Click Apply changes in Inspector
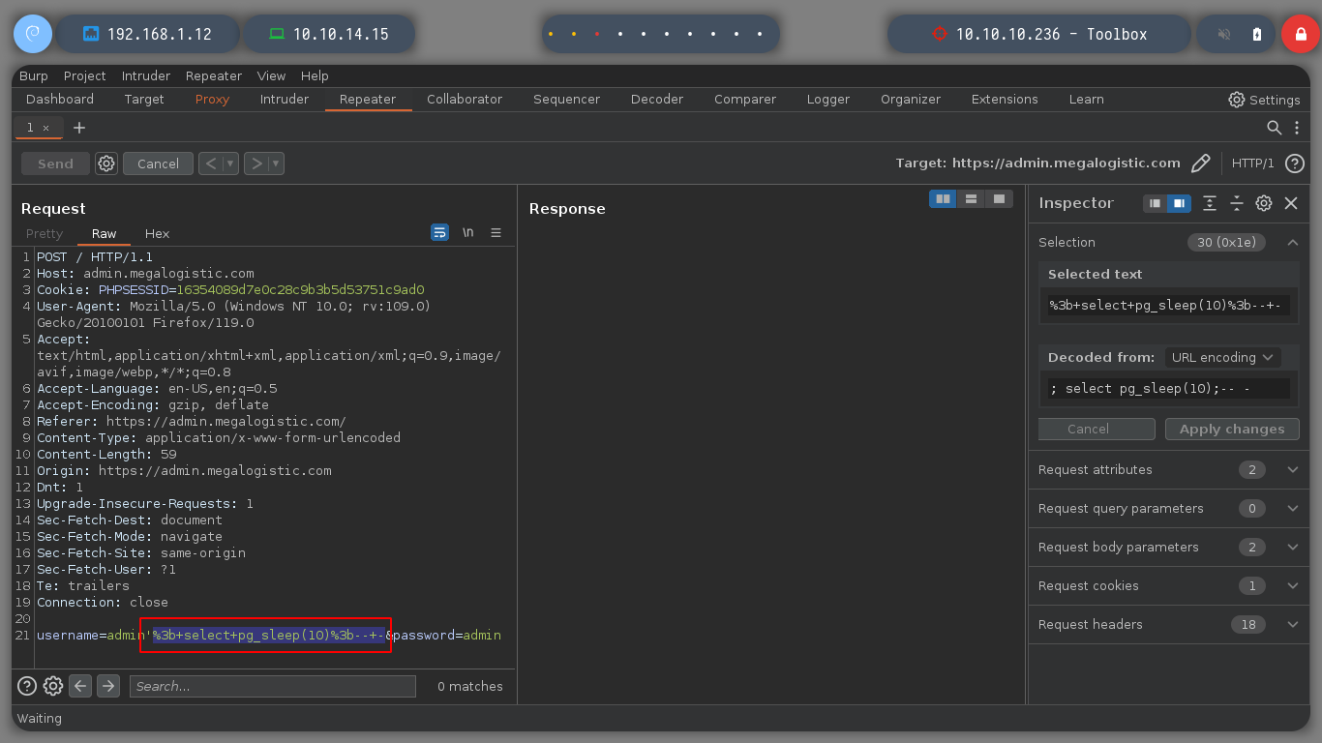This screenshot has height=743, width=1322. coord(1232,429)
